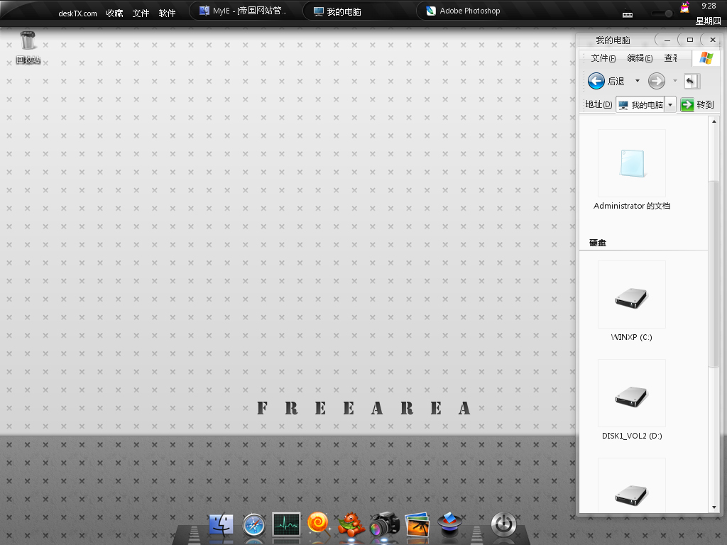Open the activity monitor dock icon
This screenshot has height=545, width=727.
point(286,524)
